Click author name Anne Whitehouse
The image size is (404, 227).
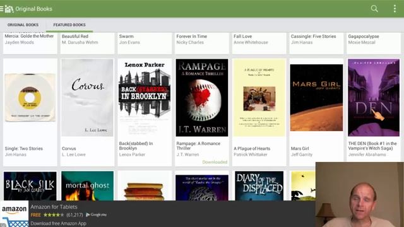click(x=251, y=42)
